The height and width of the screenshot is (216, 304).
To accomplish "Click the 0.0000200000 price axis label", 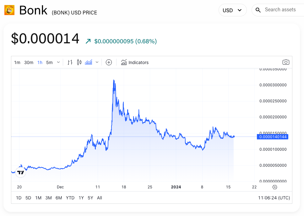I will pyautogui.click(x=273, y=117).
